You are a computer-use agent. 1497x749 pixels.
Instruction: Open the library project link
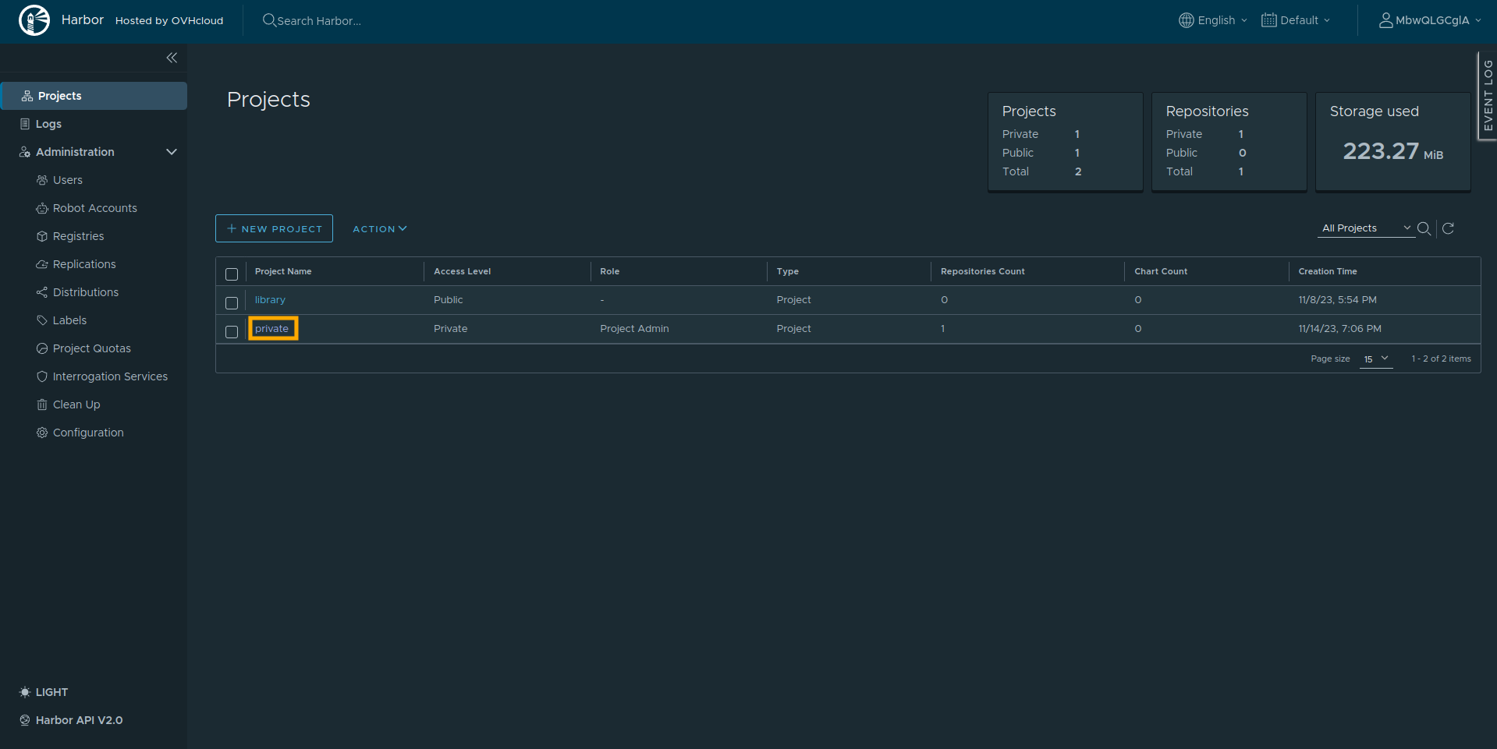(270, 300)
